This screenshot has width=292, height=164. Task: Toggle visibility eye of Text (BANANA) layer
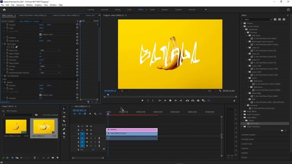pyautogui.click(x=5, y=76)
